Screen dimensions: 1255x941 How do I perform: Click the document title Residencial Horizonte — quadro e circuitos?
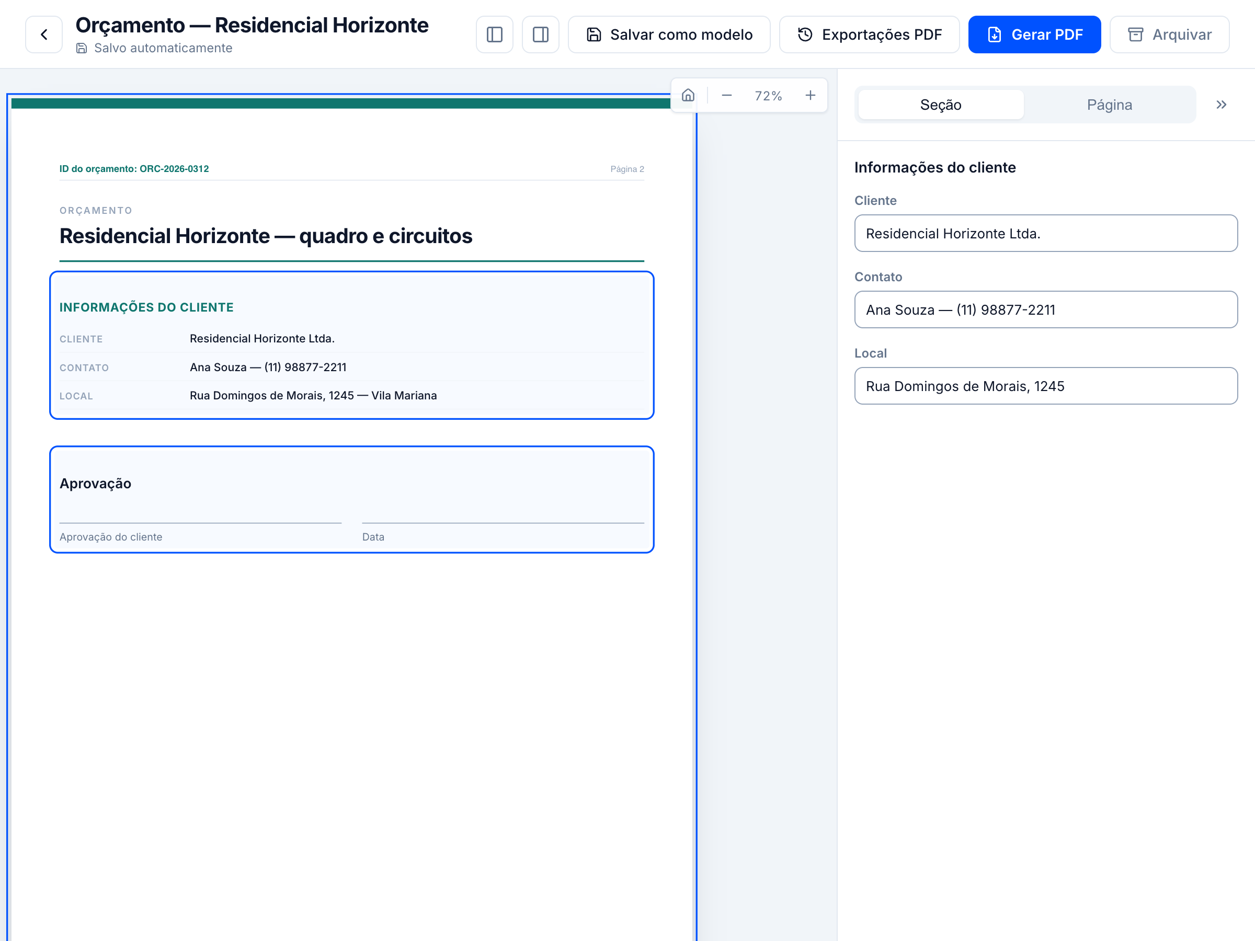click(x=266, y=236)
